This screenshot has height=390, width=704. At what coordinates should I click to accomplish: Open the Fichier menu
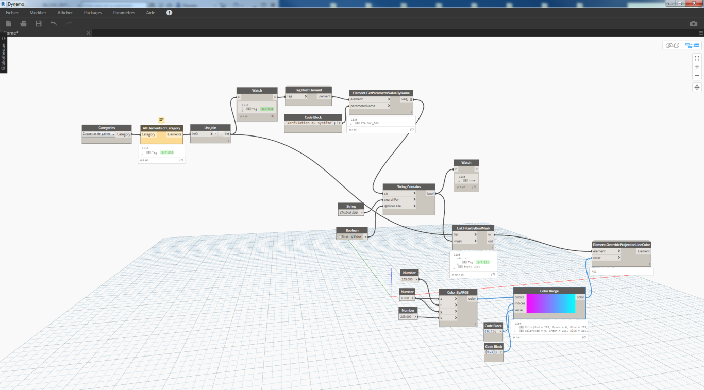[12, 12]
